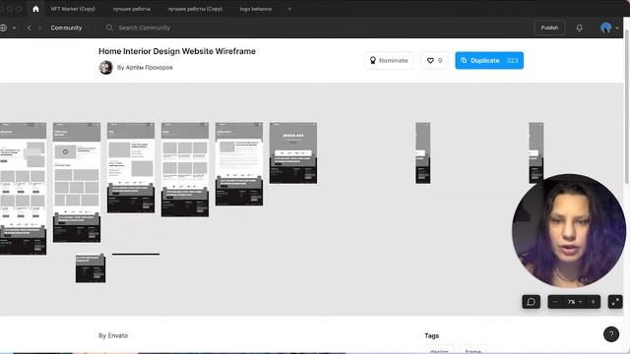Click the Nominate button
630x354 pixels.
tap(389, 60)
